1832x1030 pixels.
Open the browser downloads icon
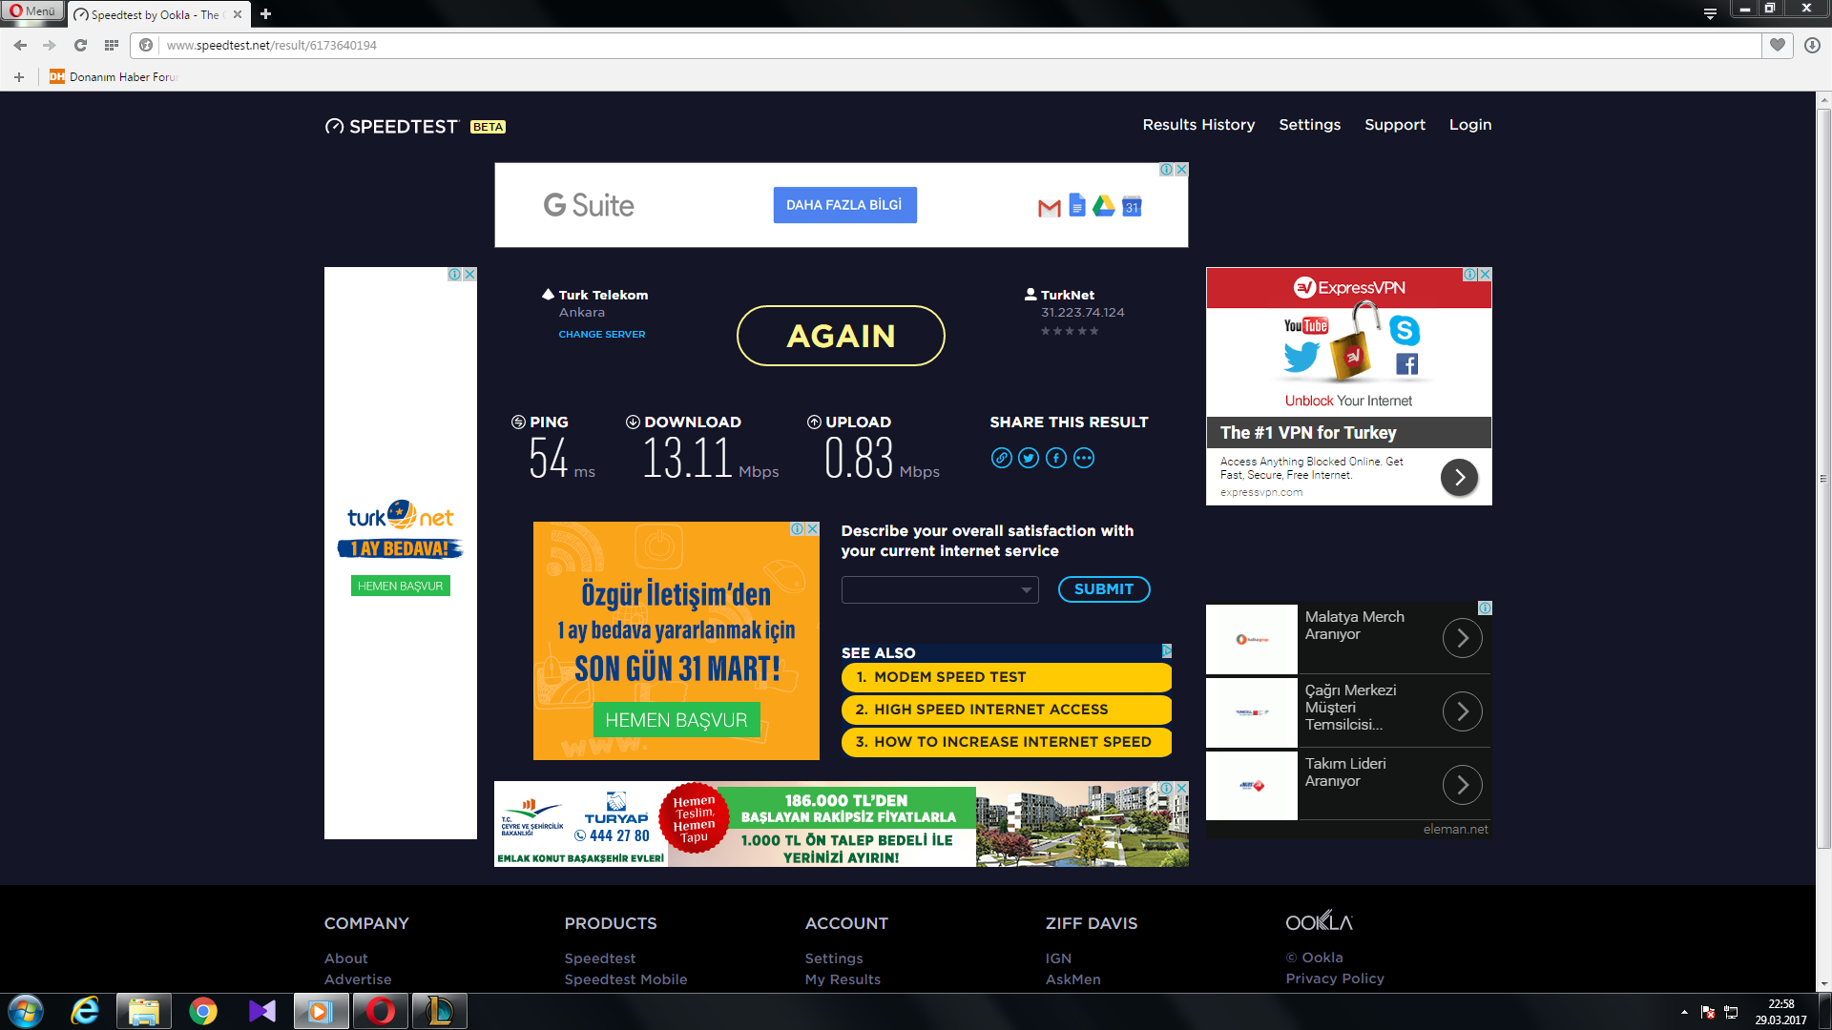(1812, 45)
